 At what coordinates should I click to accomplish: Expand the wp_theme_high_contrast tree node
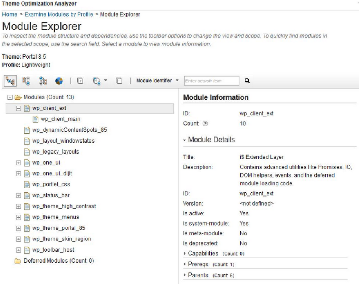pos(19,206)
